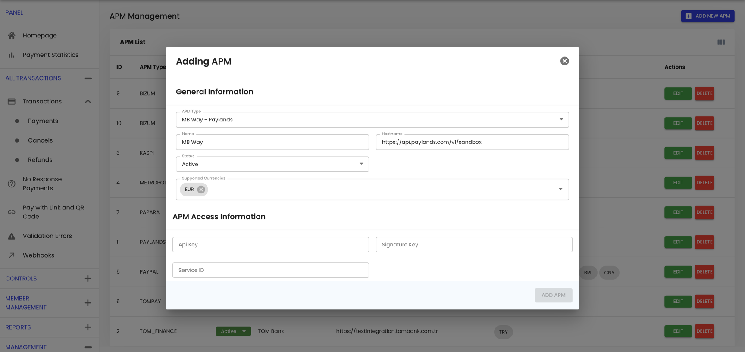Open the APM Type dropdown
Image resolution: width=745 pixels, height=352 pixels.
pos(372,120)
